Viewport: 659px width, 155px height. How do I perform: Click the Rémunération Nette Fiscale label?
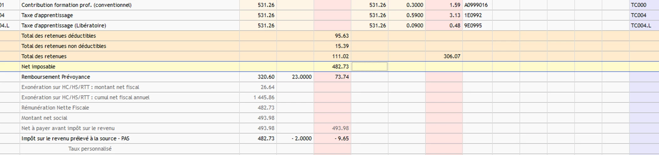click(55, 108)
